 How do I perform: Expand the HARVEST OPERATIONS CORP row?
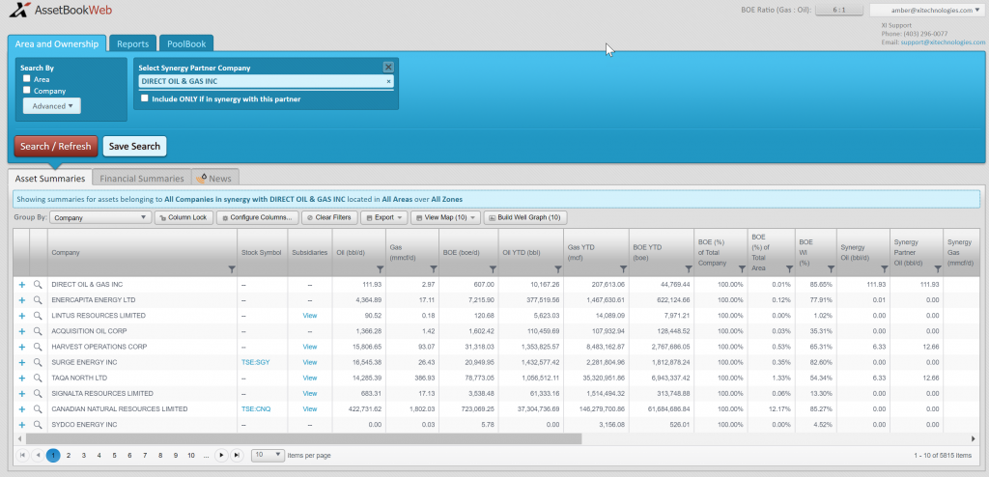(x=21, y=347)
